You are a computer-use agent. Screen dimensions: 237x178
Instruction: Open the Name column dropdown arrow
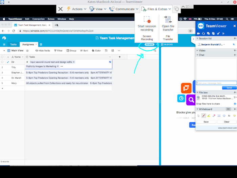point(23,57)
